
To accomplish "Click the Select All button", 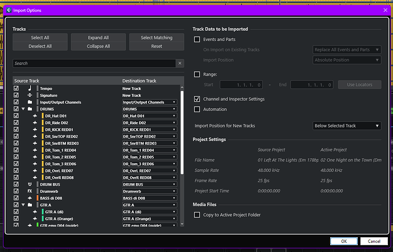I will click(40, 38).
